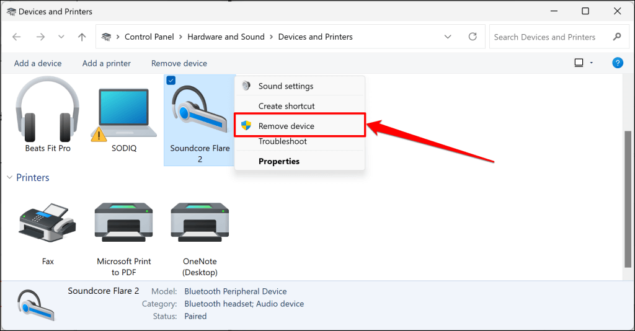Open Sound settings from context menu
635x331 pixels.
click(x=300, y=86)
